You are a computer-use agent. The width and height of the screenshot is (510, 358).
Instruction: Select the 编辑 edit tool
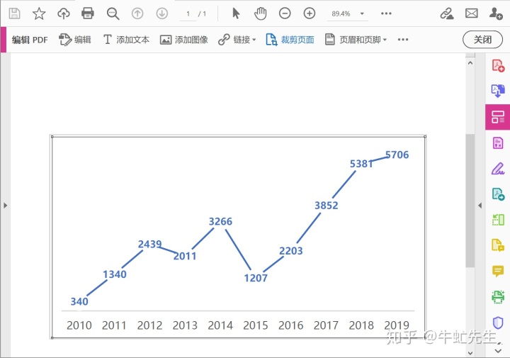pos(75,40)
